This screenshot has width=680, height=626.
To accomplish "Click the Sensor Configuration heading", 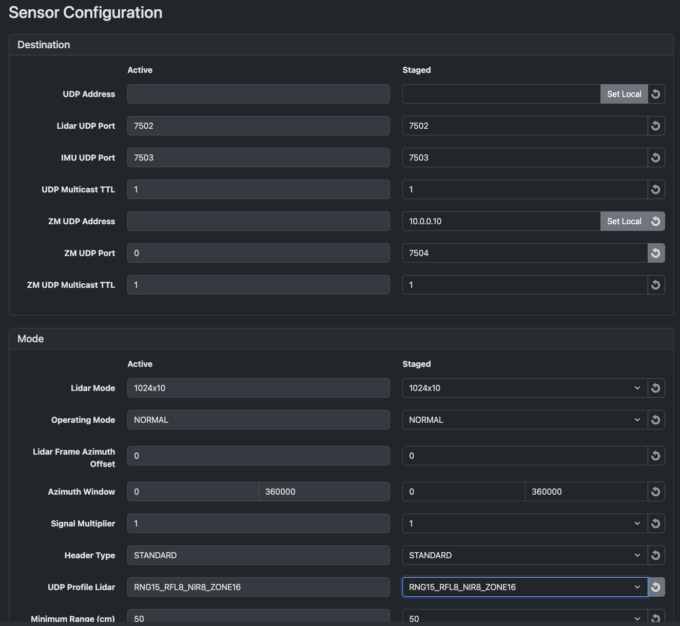I will point(86,12).
